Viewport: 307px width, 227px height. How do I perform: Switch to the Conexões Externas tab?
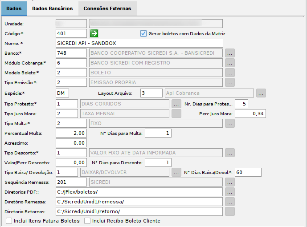[107, 8]
